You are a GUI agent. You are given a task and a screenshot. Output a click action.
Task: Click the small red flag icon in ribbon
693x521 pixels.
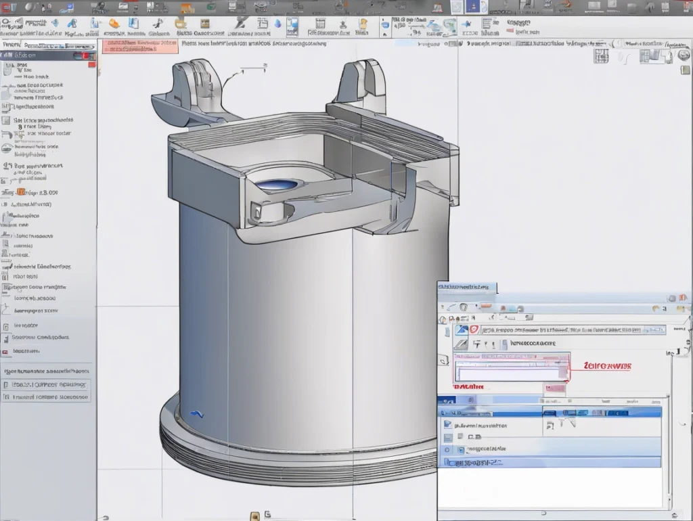[x=510, y=31]
